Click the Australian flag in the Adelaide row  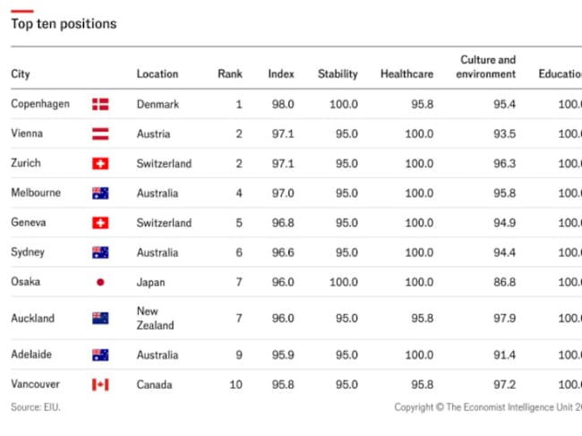(x=100, y=355)
